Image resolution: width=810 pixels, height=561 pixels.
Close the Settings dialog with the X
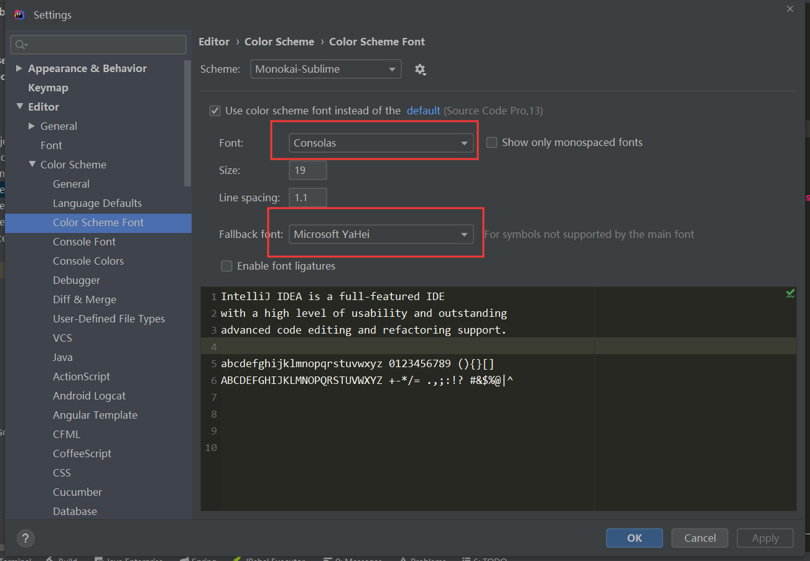coord(790,9)
